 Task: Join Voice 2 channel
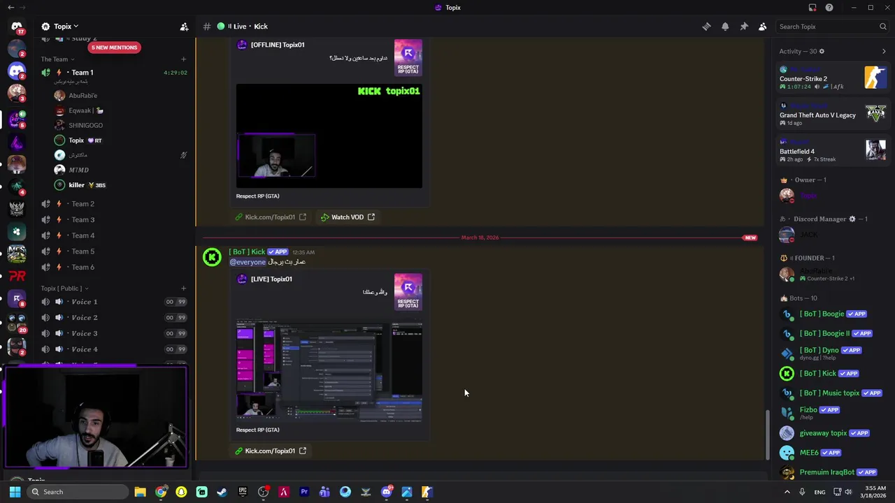[x=114, y=317]
